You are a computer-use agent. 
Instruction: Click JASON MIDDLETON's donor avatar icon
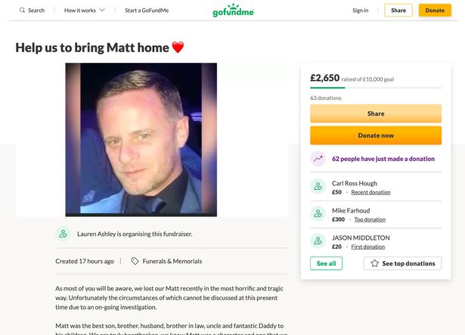point(318,241)
